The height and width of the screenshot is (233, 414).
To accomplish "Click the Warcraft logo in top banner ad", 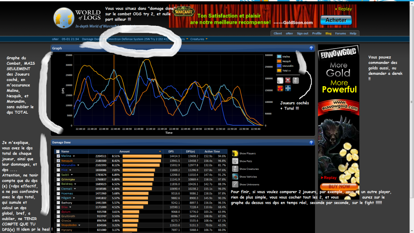I will (x=184, y=11).
